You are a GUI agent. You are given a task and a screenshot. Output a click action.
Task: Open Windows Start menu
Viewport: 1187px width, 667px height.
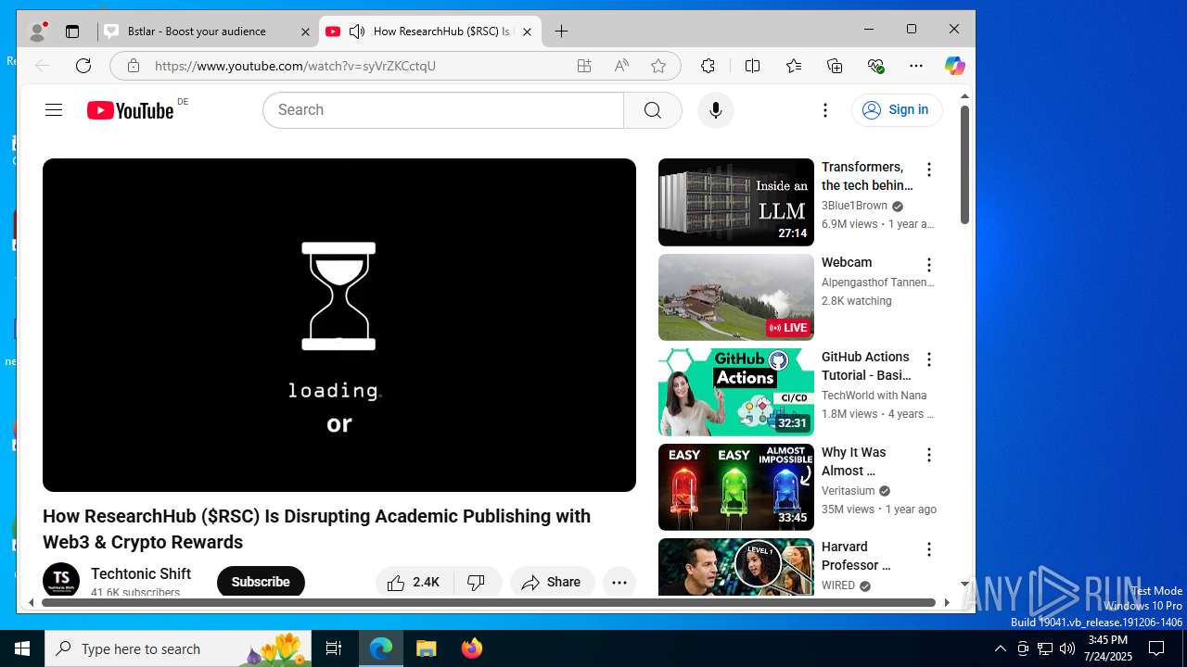point(22,648)
